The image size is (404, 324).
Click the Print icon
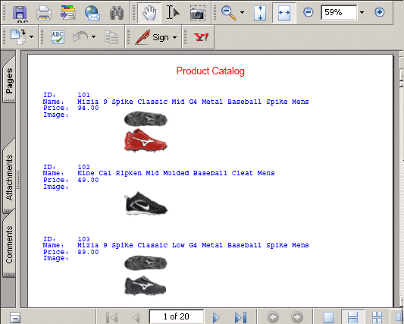click(44, 12)
